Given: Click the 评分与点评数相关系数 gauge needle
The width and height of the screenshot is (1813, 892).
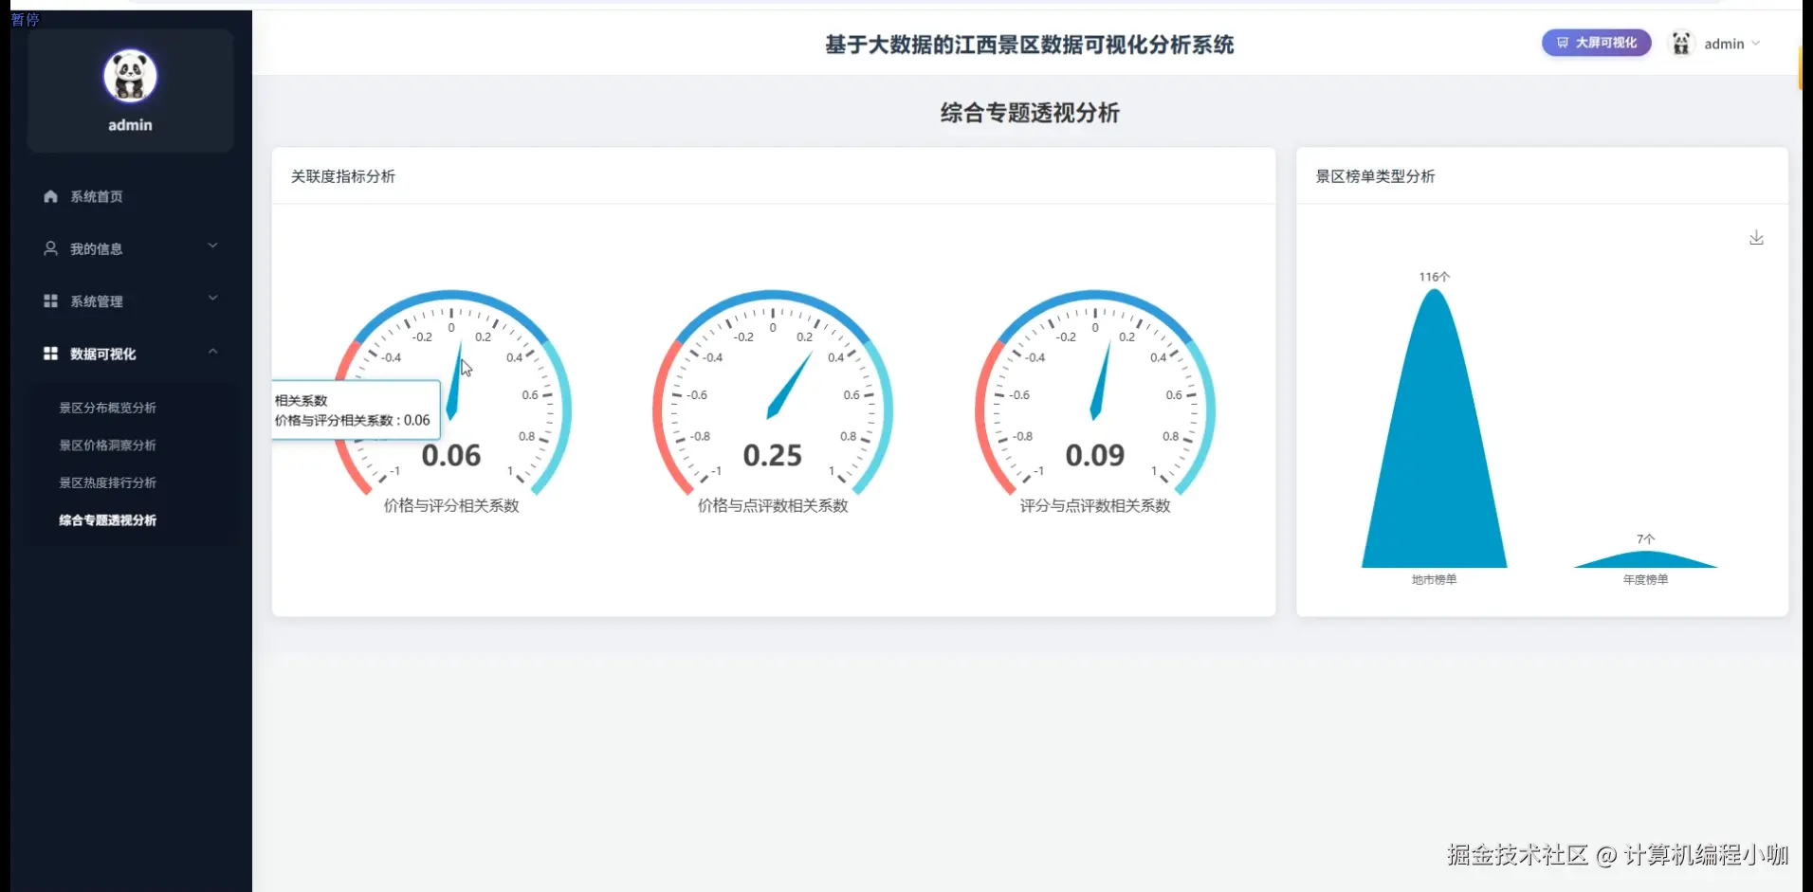Looking at the screenshot, I should [x=1100, y=381].
